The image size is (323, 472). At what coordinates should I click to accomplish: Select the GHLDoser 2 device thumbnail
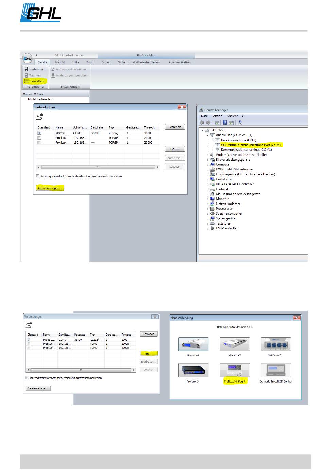point(276,344)
